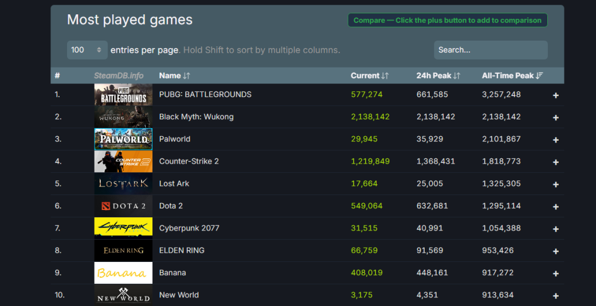Add Counter-Strike 2 to comparison with plus
This screenshot has width=596, height=306.
pos(555,162)
